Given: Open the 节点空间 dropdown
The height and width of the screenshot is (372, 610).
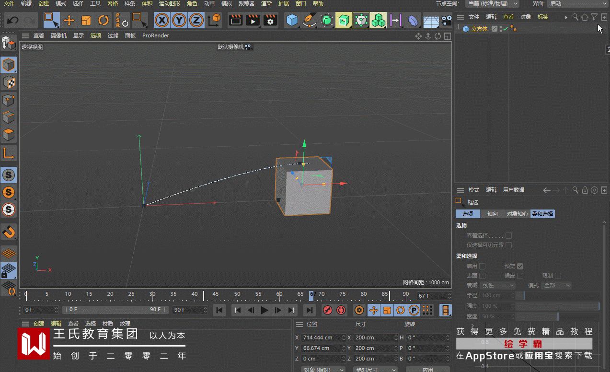Looking at the screenshot, I should tap(492, 3).
